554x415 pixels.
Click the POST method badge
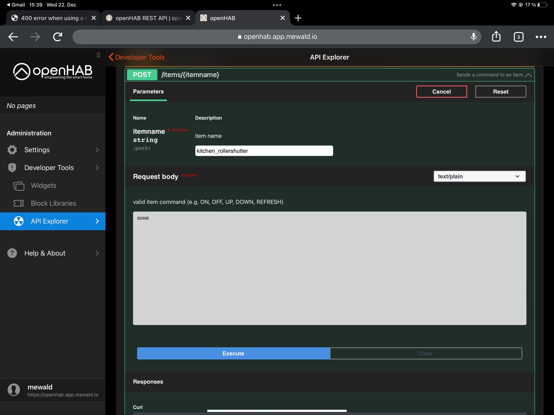coord(142,75)
